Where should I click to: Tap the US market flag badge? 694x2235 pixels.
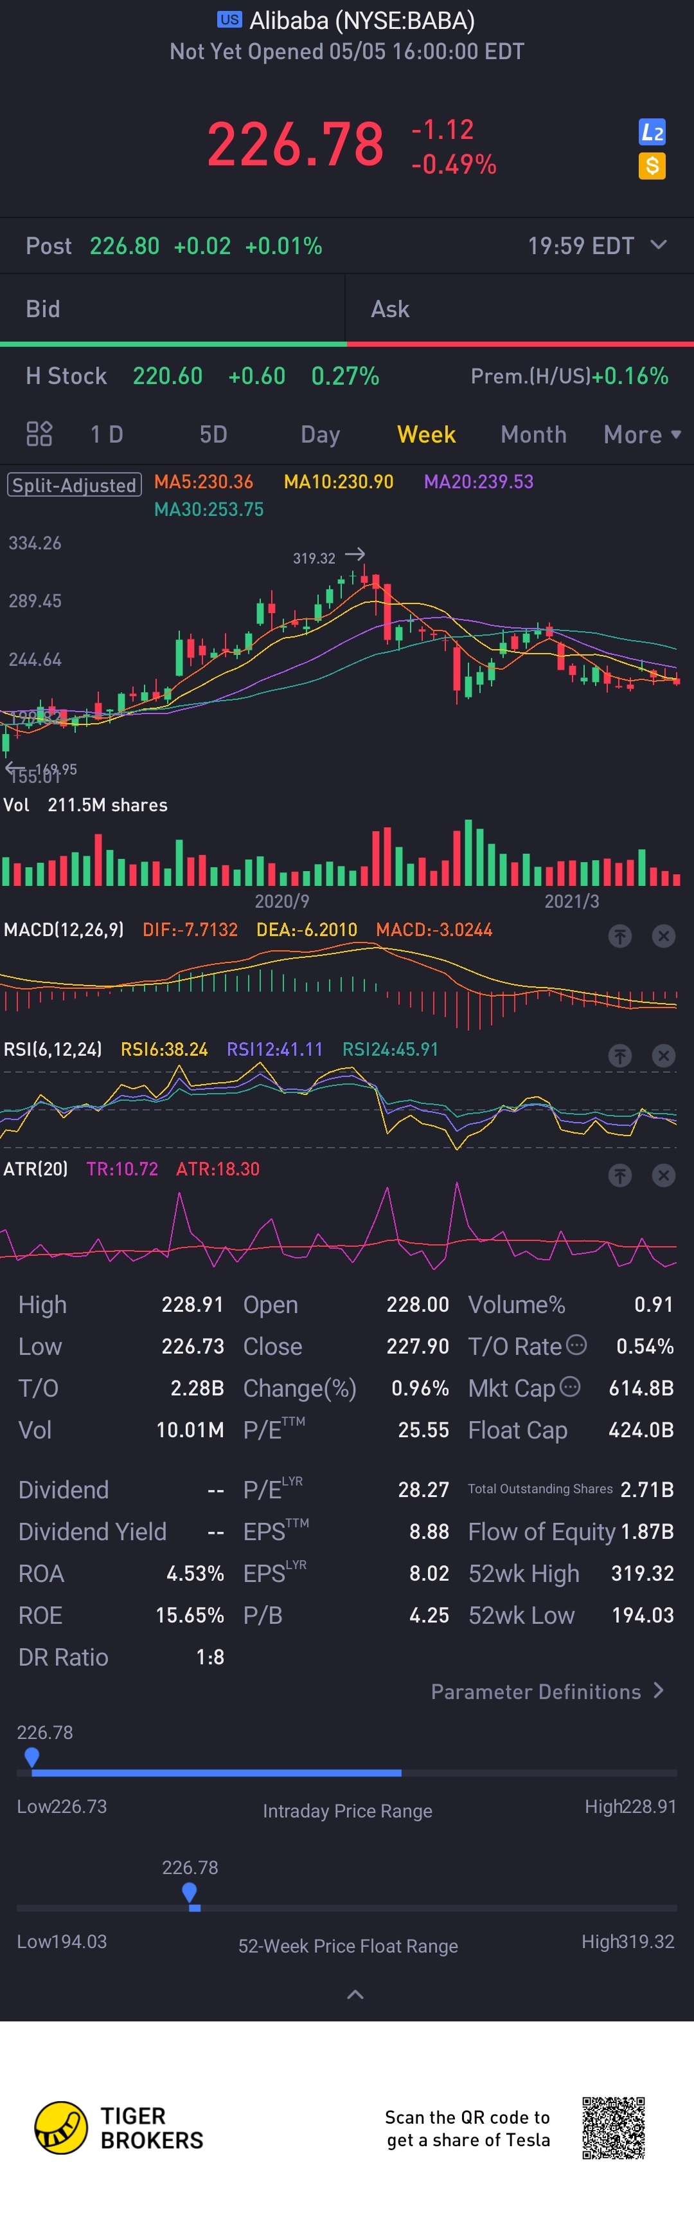click(x=229, y=19)
